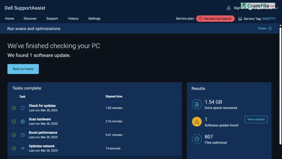Click the 1:02 minutes elapsed time

pyautogui.click(x=114, y=108)
